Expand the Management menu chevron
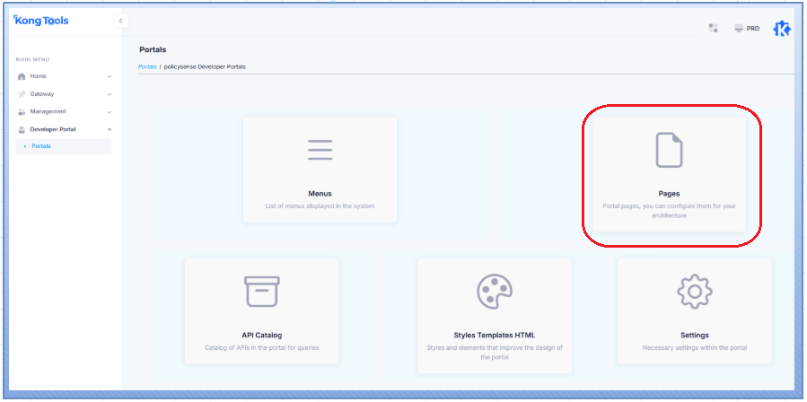 pyautogui.click(x=110, y=112)
